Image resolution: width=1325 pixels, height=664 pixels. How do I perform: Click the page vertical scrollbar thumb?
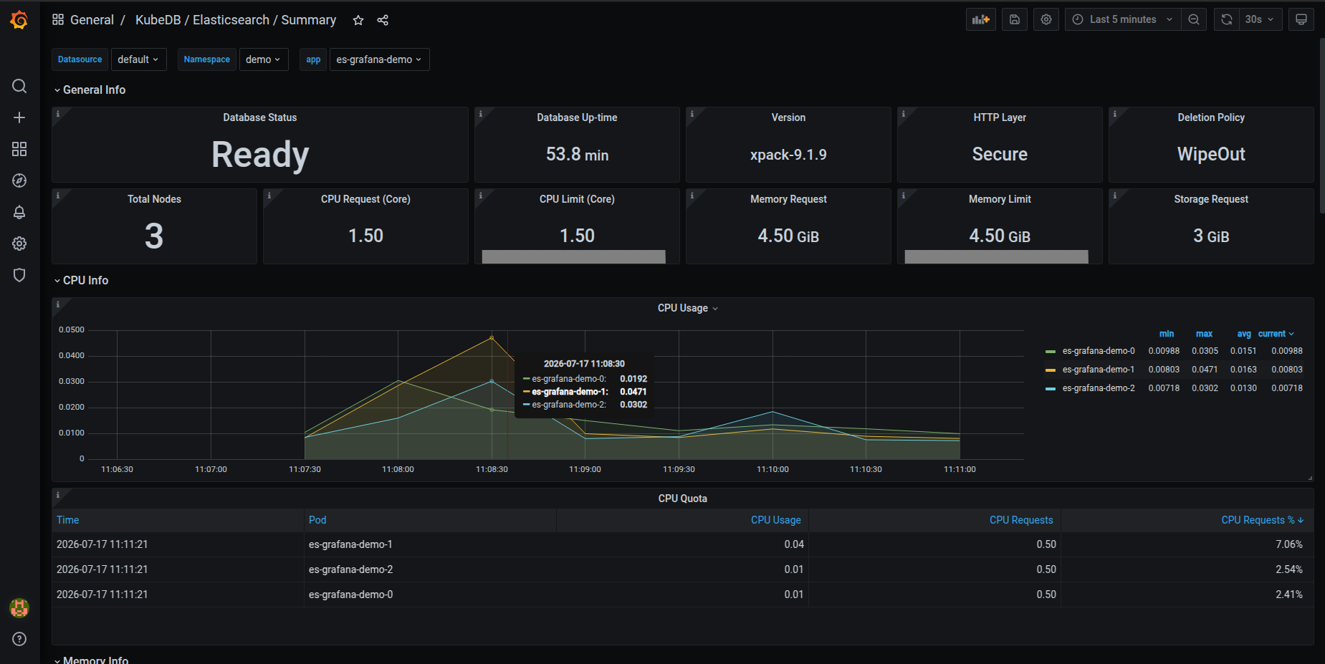coord(1321,125)
